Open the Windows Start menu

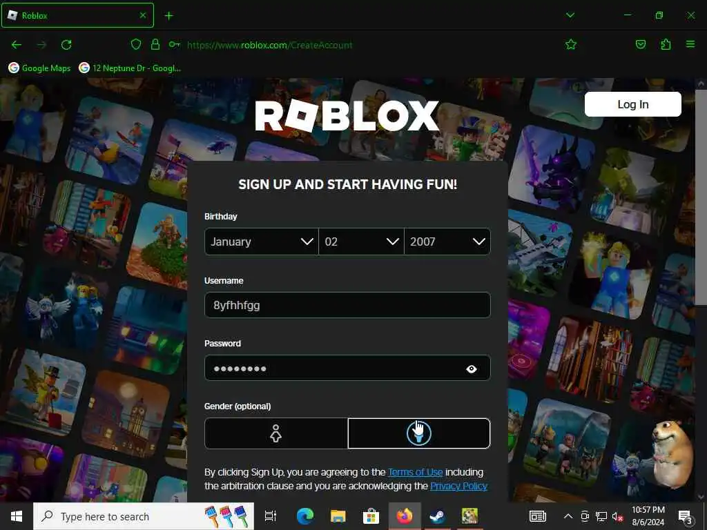pyautogui.click(x=17, y=516)
